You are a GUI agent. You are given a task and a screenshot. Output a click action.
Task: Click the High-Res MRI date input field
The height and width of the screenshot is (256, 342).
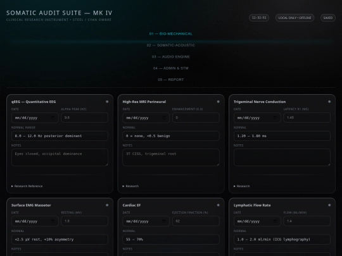click(146, 118)
